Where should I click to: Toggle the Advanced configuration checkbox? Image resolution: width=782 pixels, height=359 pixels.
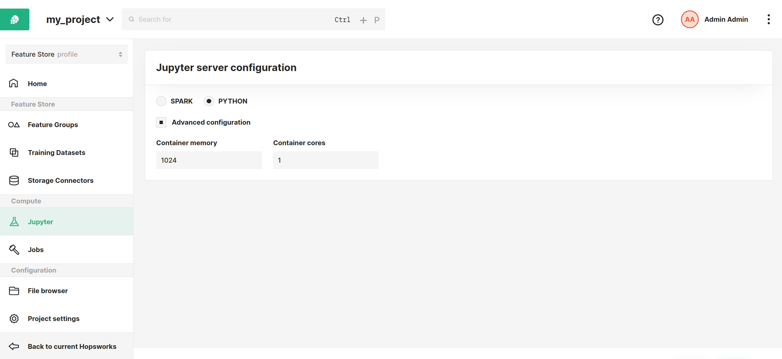coord(161,122)
